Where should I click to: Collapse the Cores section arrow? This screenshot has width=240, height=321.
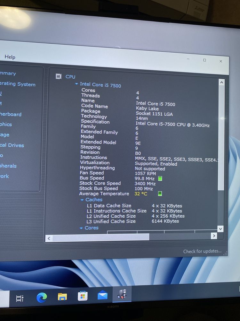click(81, 228)
